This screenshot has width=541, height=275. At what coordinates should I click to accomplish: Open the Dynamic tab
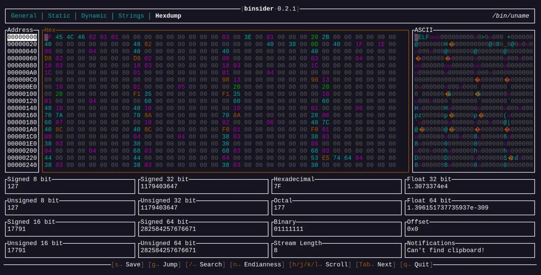coord(94,16)
